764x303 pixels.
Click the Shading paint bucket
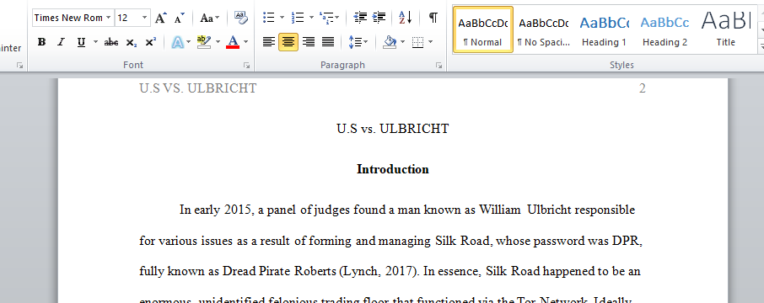point(390,42)
